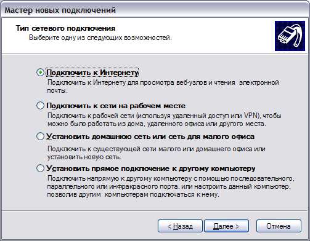Click the bold 'Подключить к Интернету' label text

[92, 73]
